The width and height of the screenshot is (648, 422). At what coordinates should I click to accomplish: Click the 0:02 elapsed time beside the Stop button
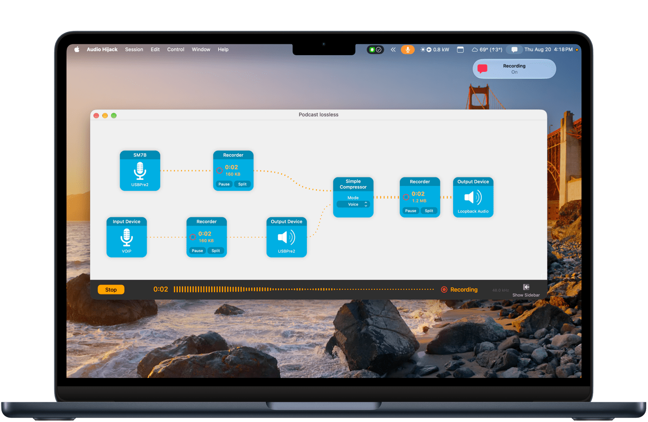tap(161, 289)
